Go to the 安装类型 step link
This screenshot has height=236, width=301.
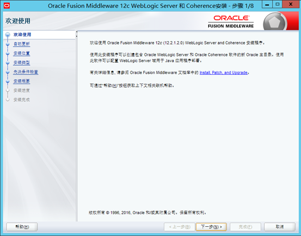(22, 62)
